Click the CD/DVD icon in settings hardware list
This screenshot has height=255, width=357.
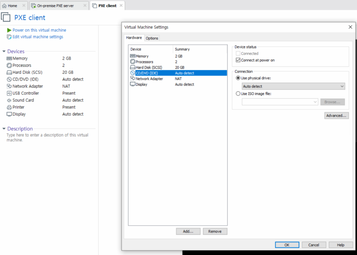point(133,73)
